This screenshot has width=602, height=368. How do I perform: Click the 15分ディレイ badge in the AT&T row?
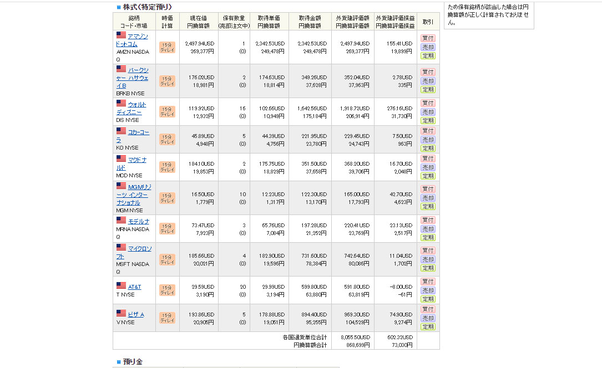tap(168, 290)
